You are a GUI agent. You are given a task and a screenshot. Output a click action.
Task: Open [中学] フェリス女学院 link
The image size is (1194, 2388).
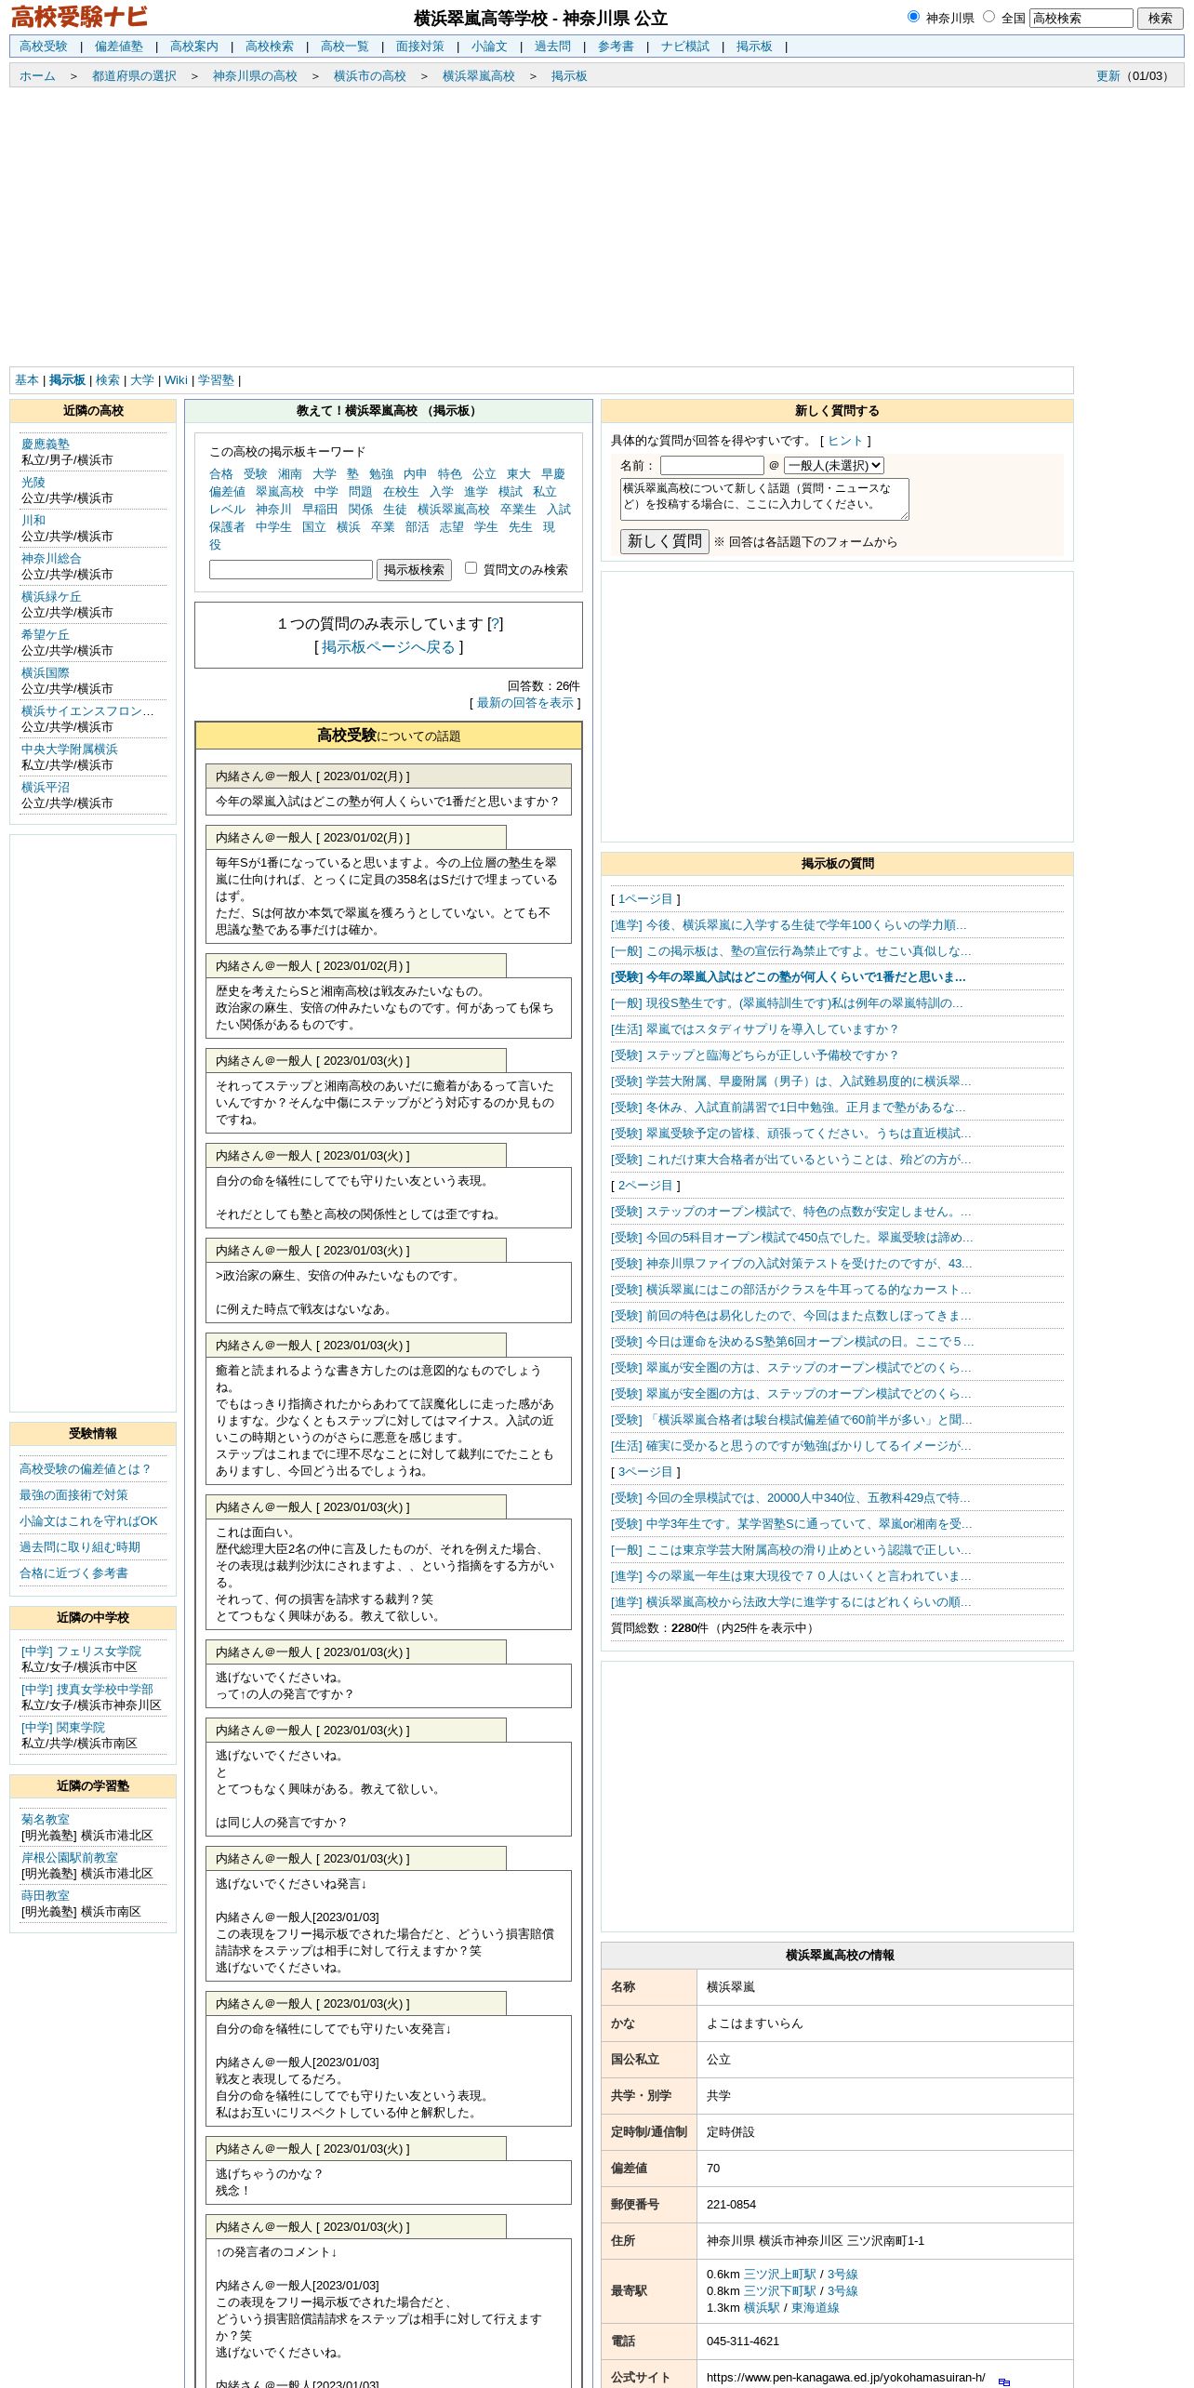point(81,1652)
